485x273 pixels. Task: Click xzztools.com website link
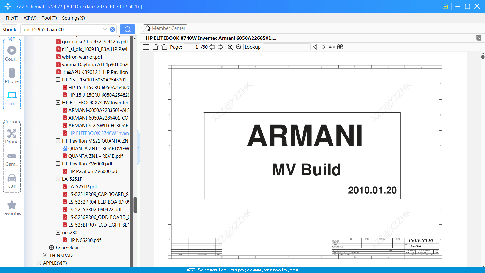[x=264, y=270]
